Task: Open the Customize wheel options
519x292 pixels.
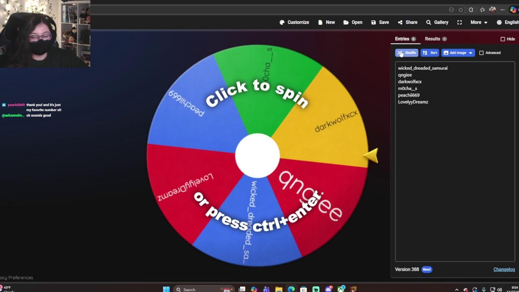Action: pyautogui.click(x=294, y=22)
